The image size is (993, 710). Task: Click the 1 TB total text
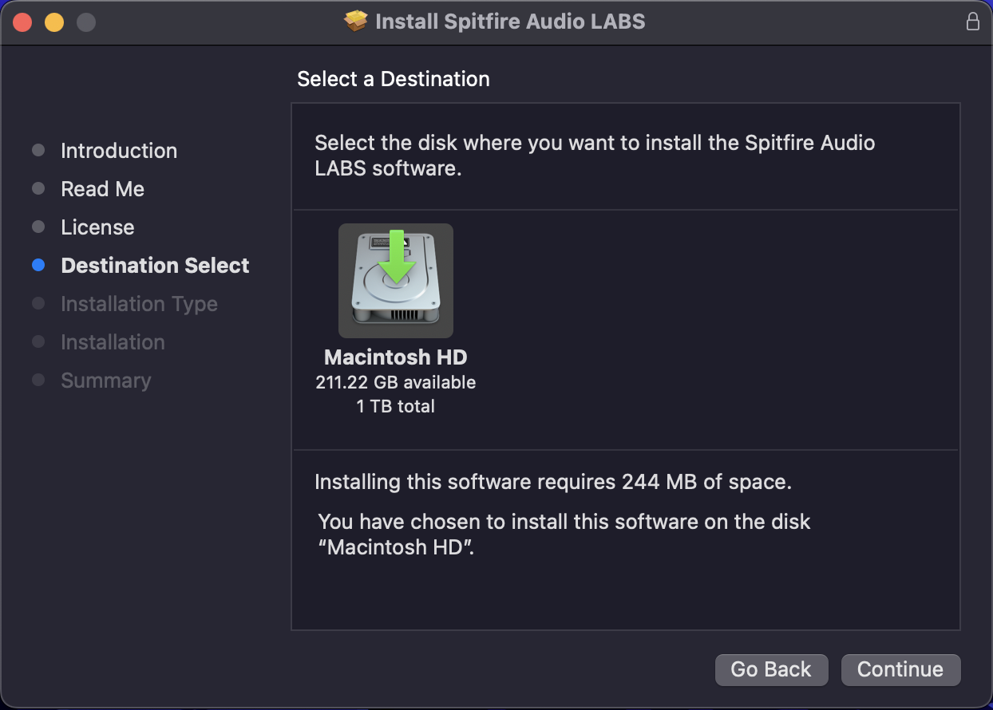pyautogui.click(x=396, y=406)
